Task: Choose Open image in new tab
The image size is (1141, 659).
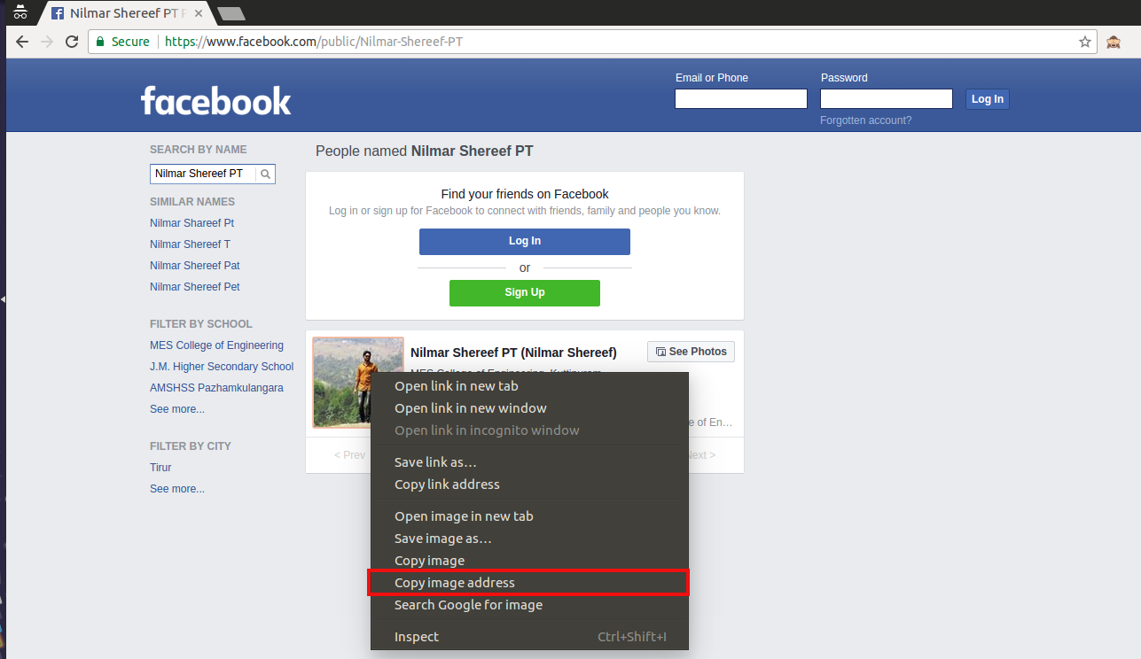Action: tap(529, 516)
